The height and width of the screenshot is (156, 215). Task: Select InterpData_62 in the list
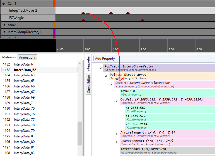pos(40,70)
